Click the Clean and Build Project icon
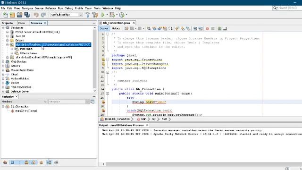The width and height of the screenshot is (302, 170). point(95,15)
